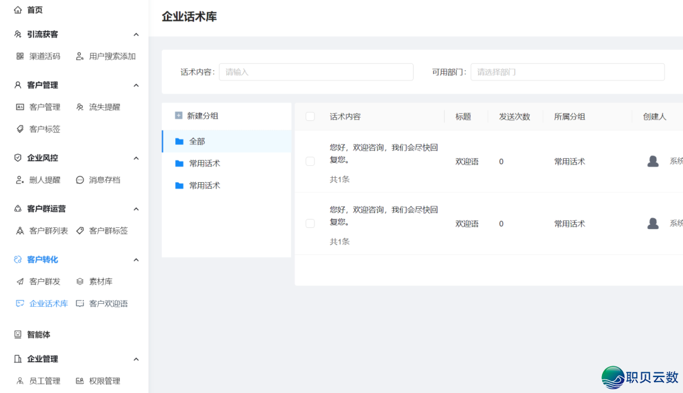Select the 用户搜索添加 search-add icon

click(80, 56)
